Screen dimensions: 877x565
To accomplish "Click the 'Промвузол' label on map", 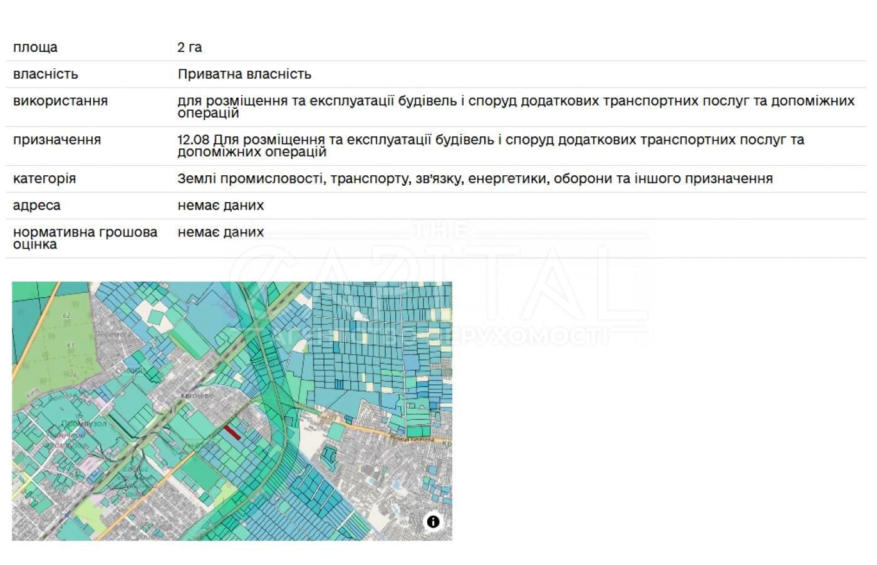I will tap(83, 424).
